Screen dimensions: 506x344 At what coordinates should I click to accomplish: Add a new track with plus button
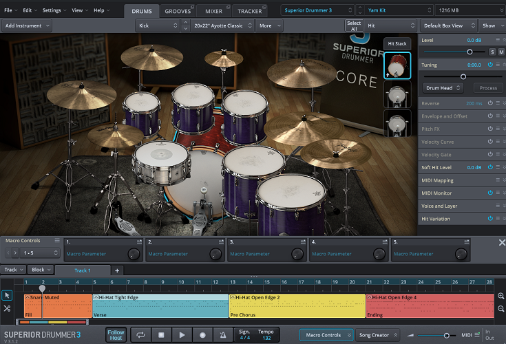117,270
